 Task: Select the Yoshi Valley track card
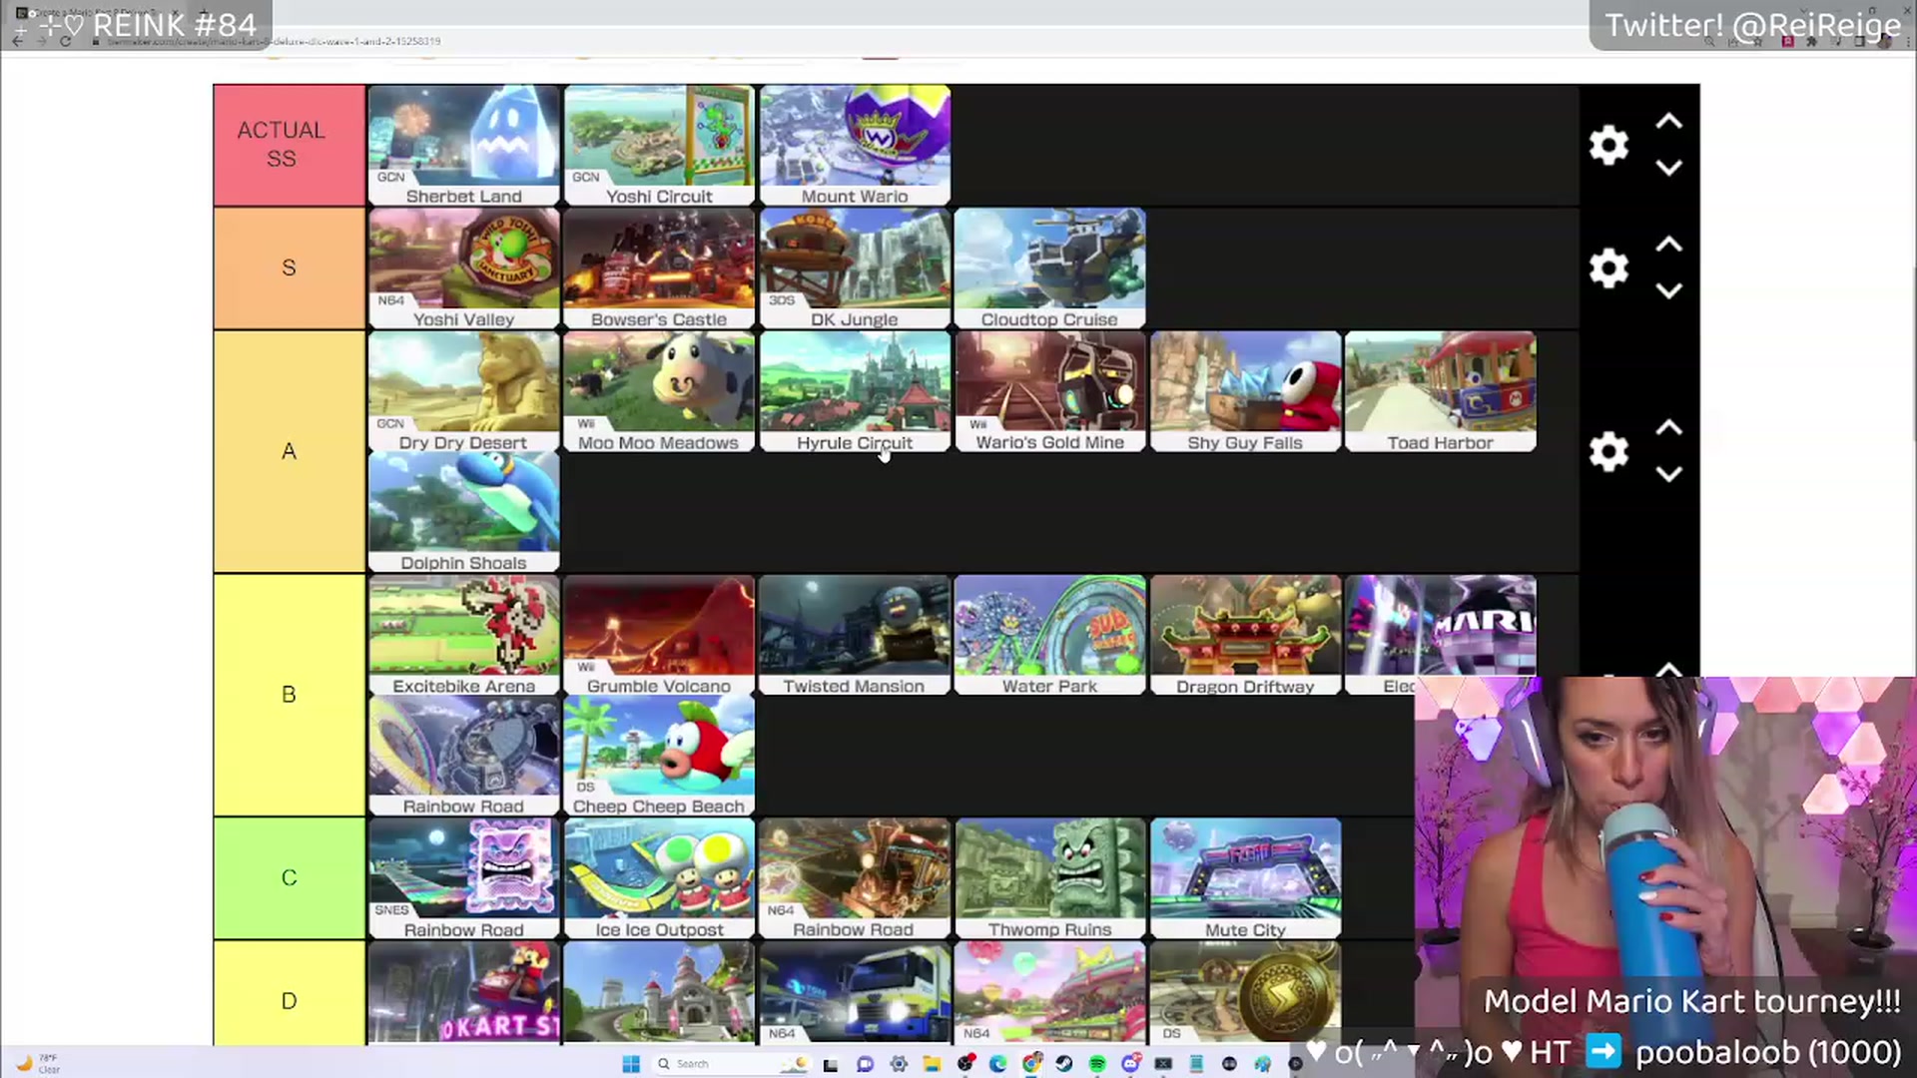[463, 269]
